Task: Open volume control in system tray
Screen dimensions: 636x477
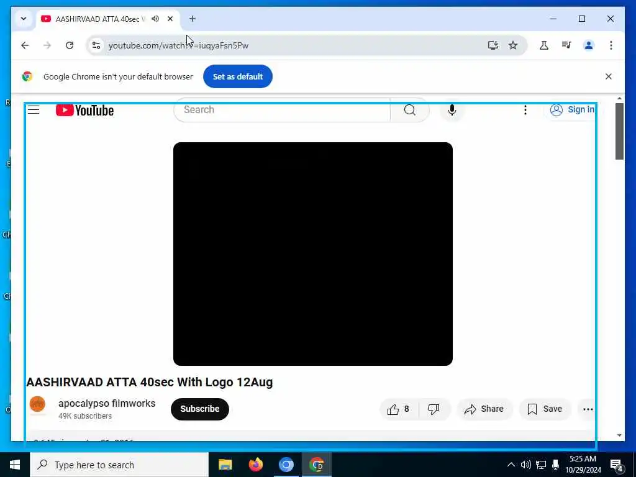Action: click(x=525, y=465)
